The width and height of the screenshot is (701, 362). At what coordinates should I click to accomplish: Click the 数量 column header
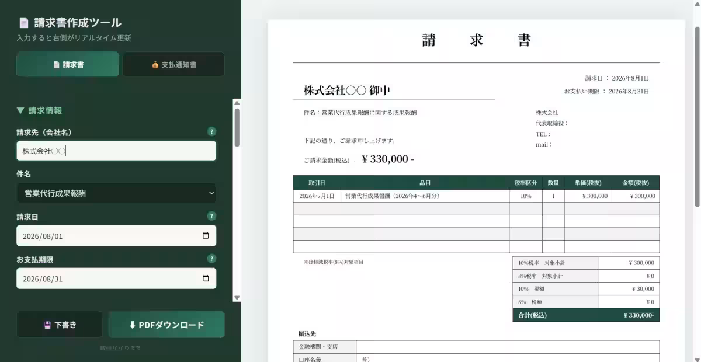click(553, 183)
